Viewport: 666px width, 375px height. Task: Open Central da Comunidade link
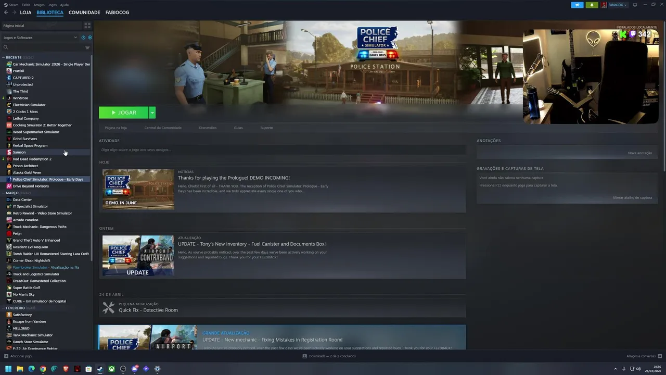point(163,128)
